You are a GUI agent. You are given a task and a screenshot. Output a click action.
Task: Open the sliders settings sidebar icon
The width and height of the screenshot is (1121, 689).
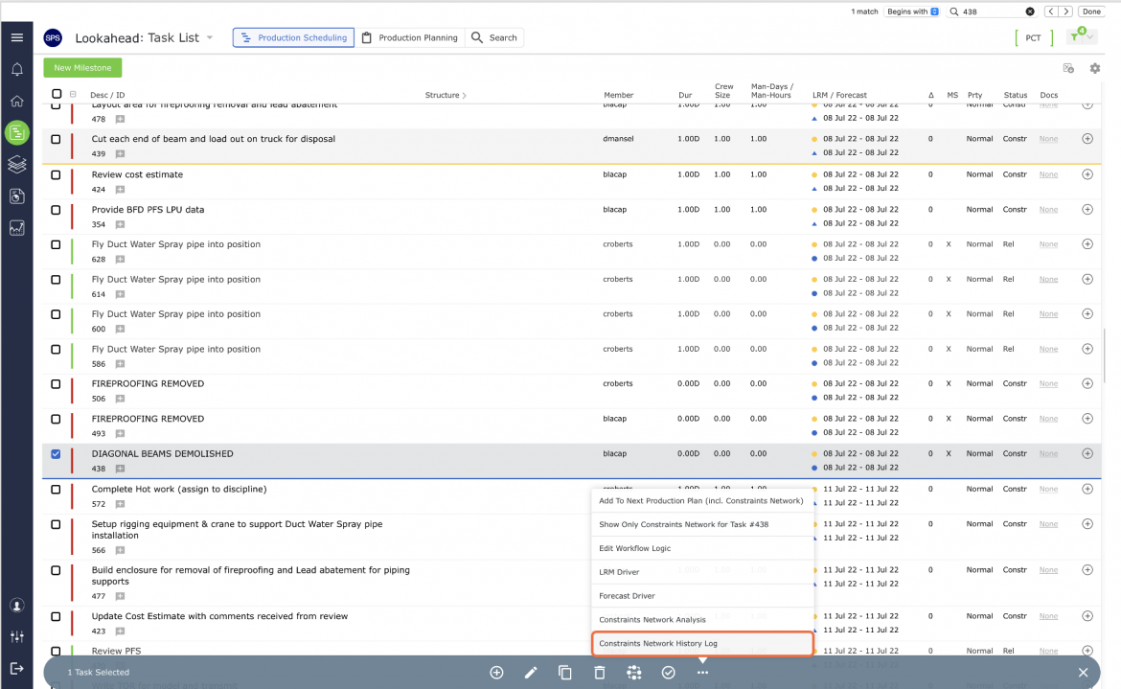[x=17, y=637]
